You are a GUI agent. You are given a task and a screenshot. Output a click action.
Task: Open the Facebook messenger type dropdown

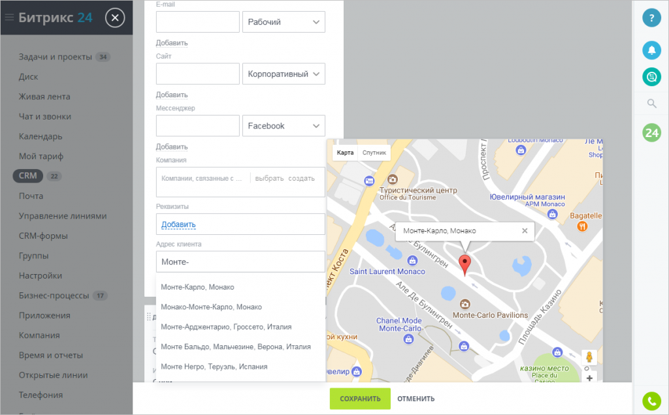click(x=284, y=126)
